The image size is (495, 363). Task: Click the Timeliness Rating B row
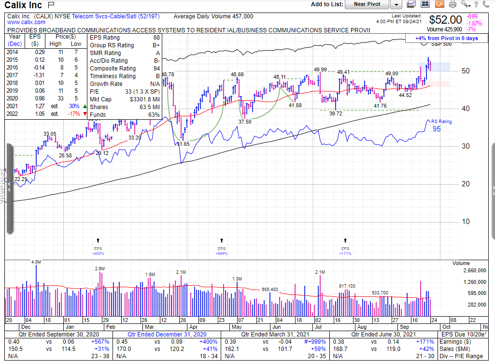(125, 76)
